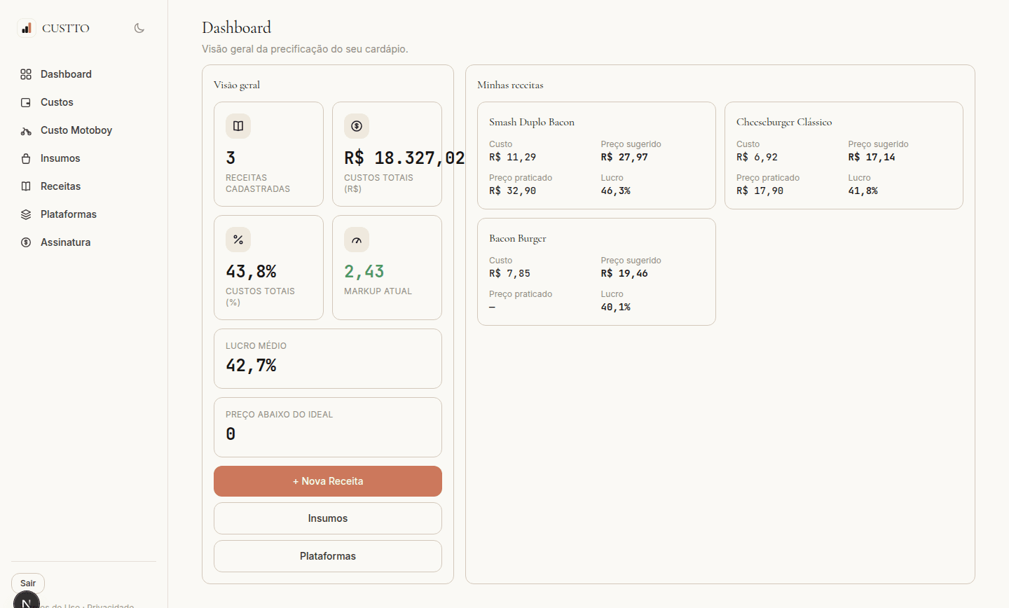
Task: Go to the Custos page
Action: point(84,102)
